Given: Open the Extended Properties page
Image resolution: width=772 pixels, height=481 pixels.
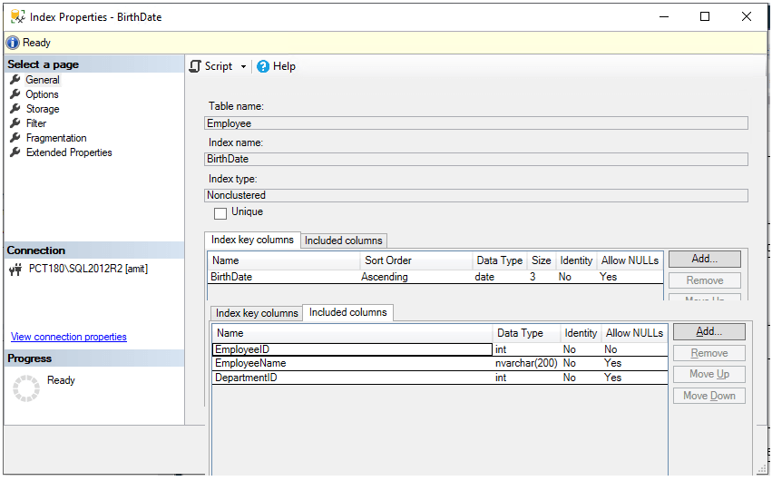Looking at the screenshot, I should tap(69, 152).
